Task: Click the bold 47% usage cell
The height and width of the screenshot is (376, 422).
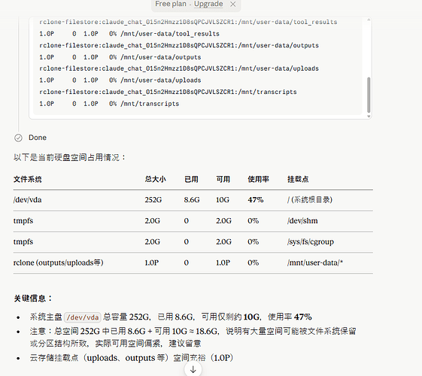Action: [256, 200]
